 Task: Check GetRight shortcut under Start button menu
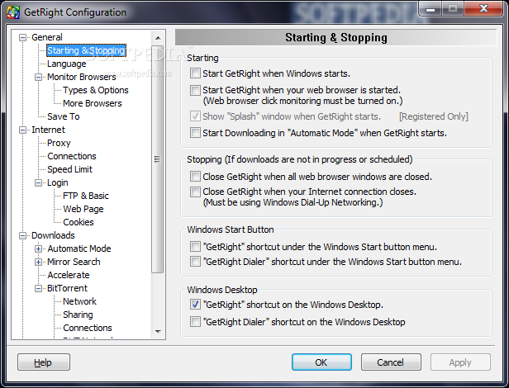click(195, 247)
